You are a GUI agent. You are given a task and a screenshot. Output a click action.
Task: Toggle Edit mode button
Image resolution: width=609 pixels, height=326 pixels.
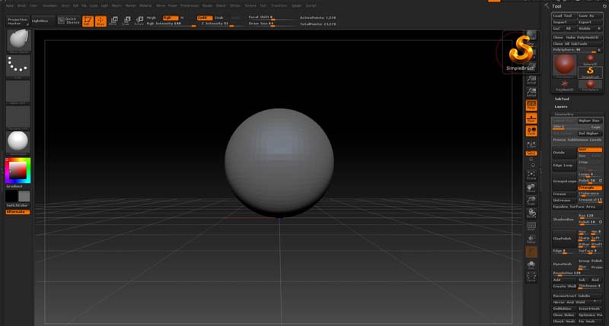tap(88, 21)
